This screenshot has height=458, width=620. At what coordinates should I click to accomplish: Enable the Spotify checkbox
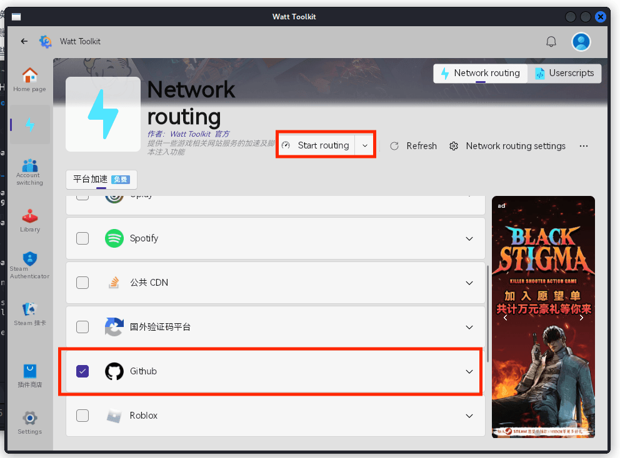pyautogui.click(x=82, y=238)
